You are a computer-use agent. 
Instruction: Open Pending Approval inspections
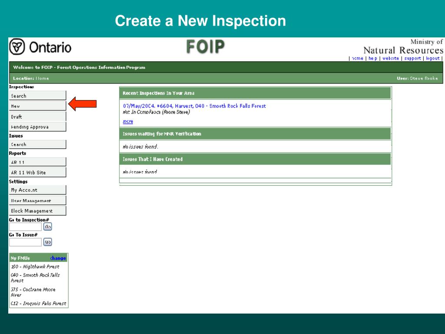click(x=37, y=127)
